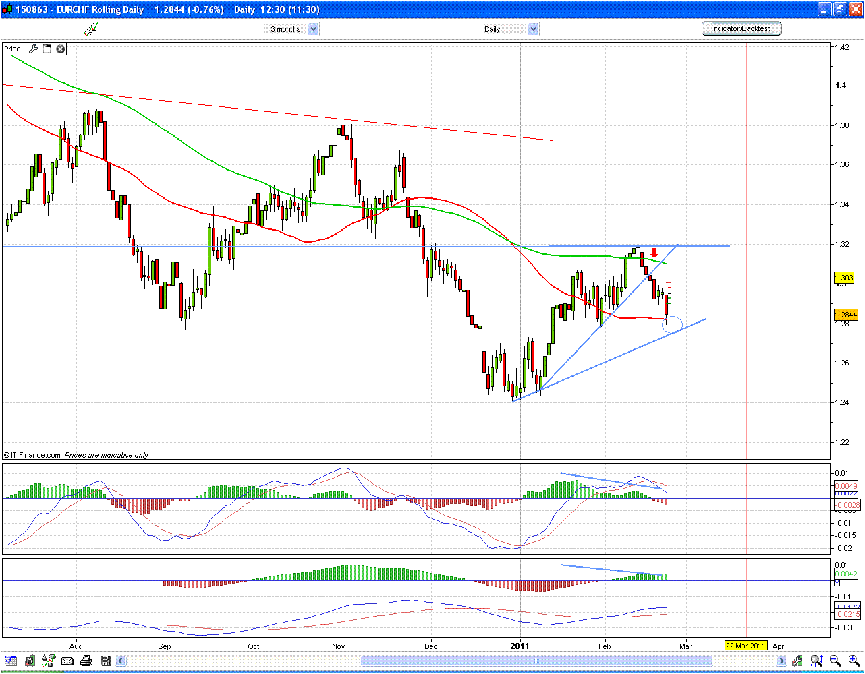Image resolution: width=865 pixels, height=674 pixels.
Task: Select the 22 Mar 2011 date marker
Action: (x=746, y=645)
